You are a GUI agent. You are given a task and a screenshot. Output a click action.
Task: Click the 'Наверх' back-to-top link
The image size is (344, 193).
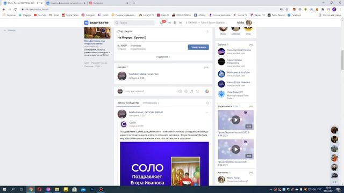10,30
